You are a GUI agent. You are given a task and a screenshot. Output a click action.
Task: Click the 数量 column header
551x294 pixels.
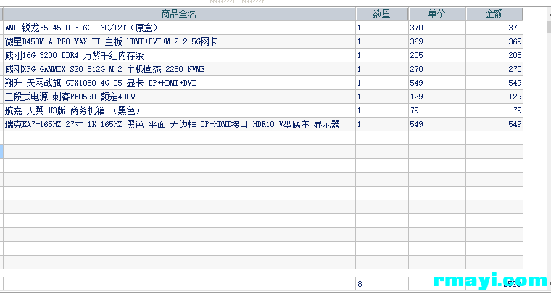coord(382,14)
